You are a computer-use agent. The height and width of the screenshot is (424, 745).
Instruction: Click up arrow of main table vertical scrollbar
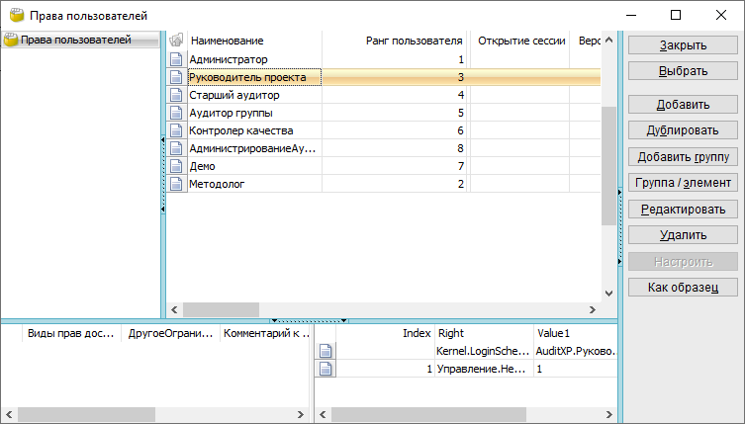(x=608, y=40)
